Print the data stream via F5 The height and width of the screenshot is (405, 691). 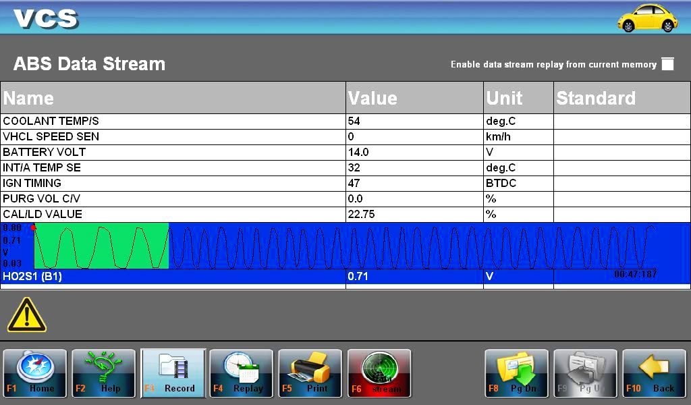(310, 374)
